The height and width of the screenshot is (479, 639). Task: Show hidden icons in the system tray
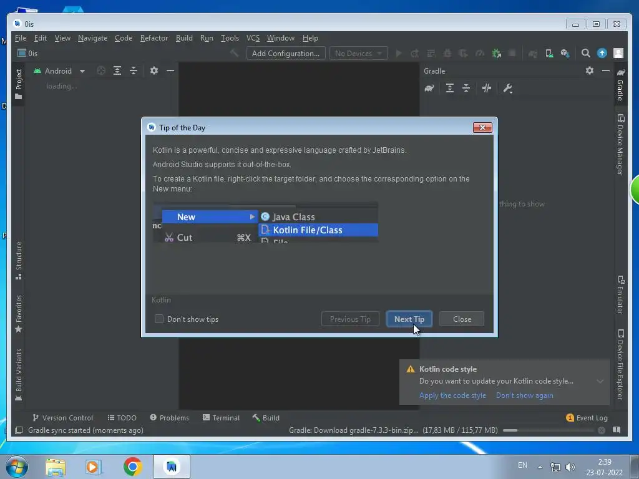[x=540, y=467]
